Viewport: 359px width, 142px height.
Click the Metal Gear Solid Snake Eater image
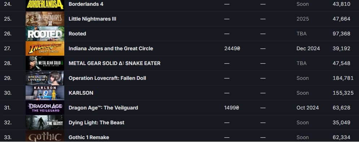click(x=45, y=63)
